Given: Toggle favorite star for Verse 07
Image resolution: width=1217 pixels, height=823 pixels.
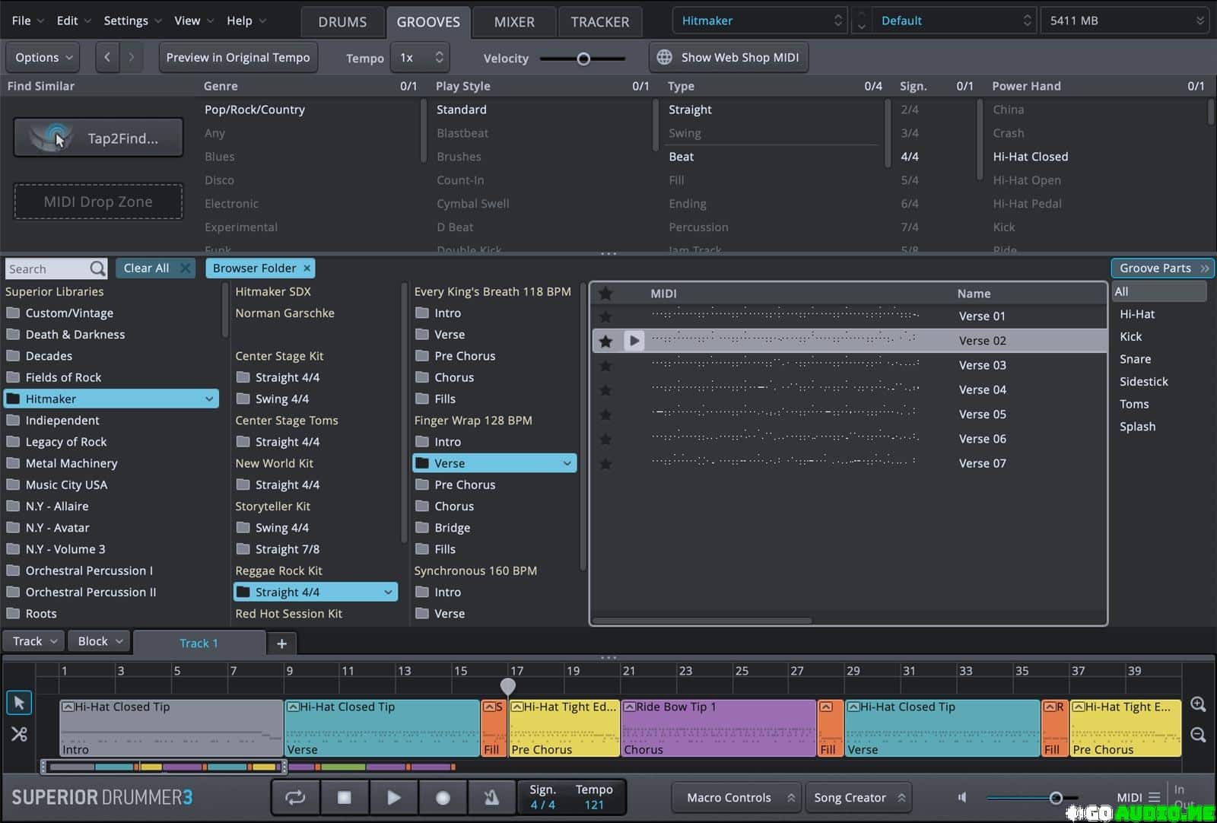Looking at the screenshot, I should point(605,463).
